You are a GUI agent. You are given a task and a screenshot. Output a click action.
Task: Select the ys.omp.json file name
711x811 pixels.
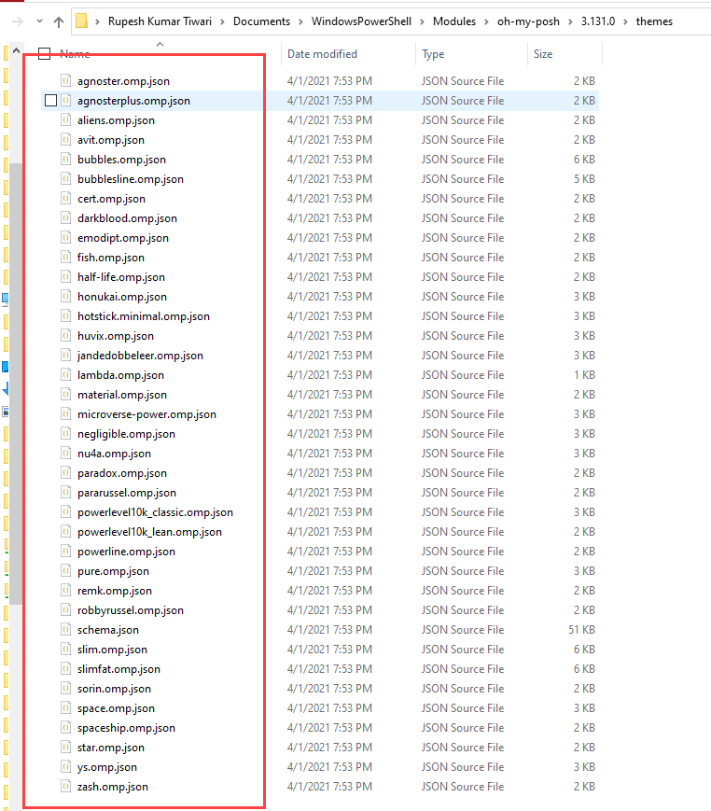tap(107, 767)
